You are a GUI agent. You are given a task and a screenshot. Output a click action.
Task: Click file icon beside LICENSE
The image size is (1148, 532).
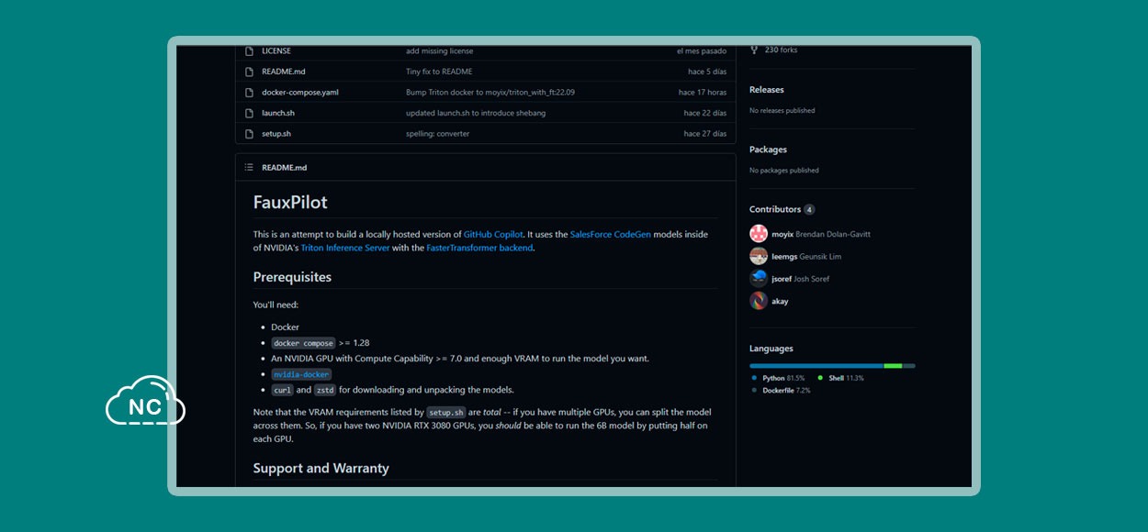click(x=249, y=50)
